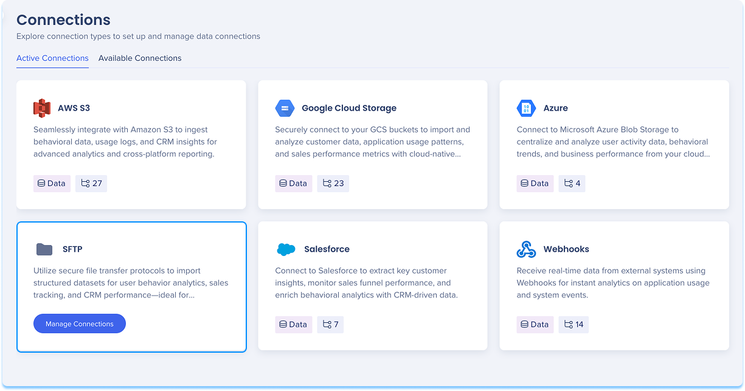The image size is (745, 391).
Task: Open the AWS S3 card title
Action: 74,108
